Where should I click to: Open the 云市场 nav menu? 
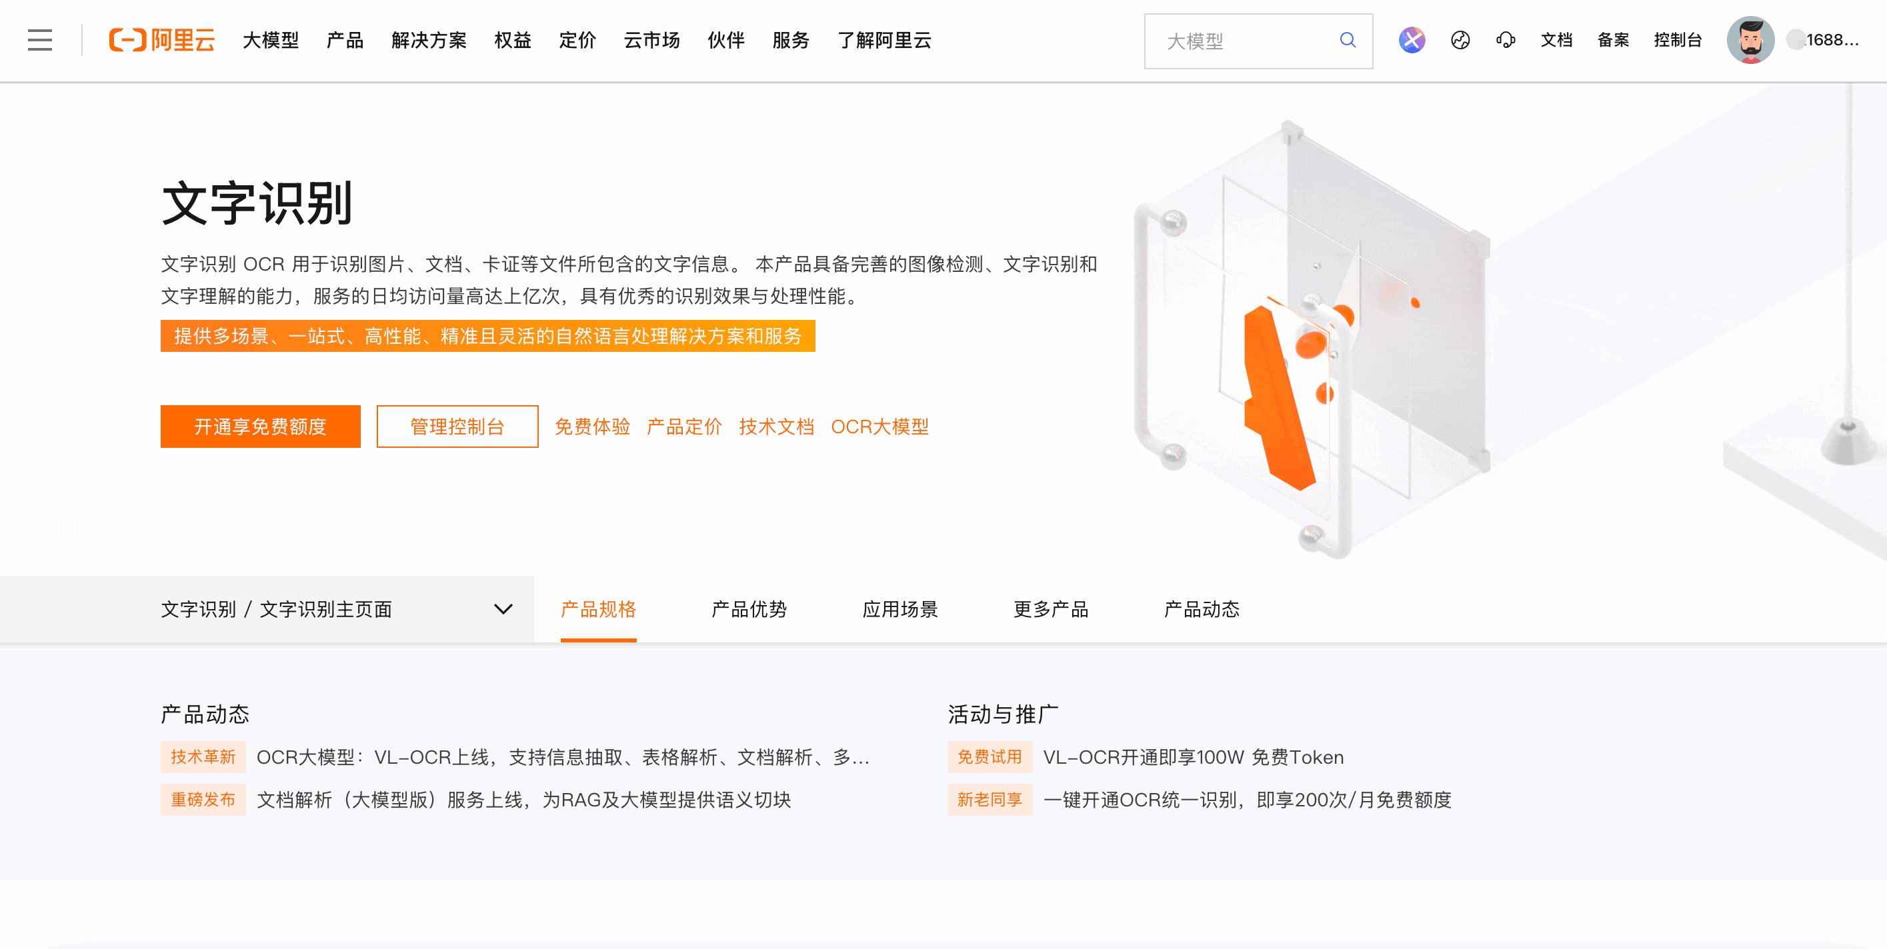652,40
